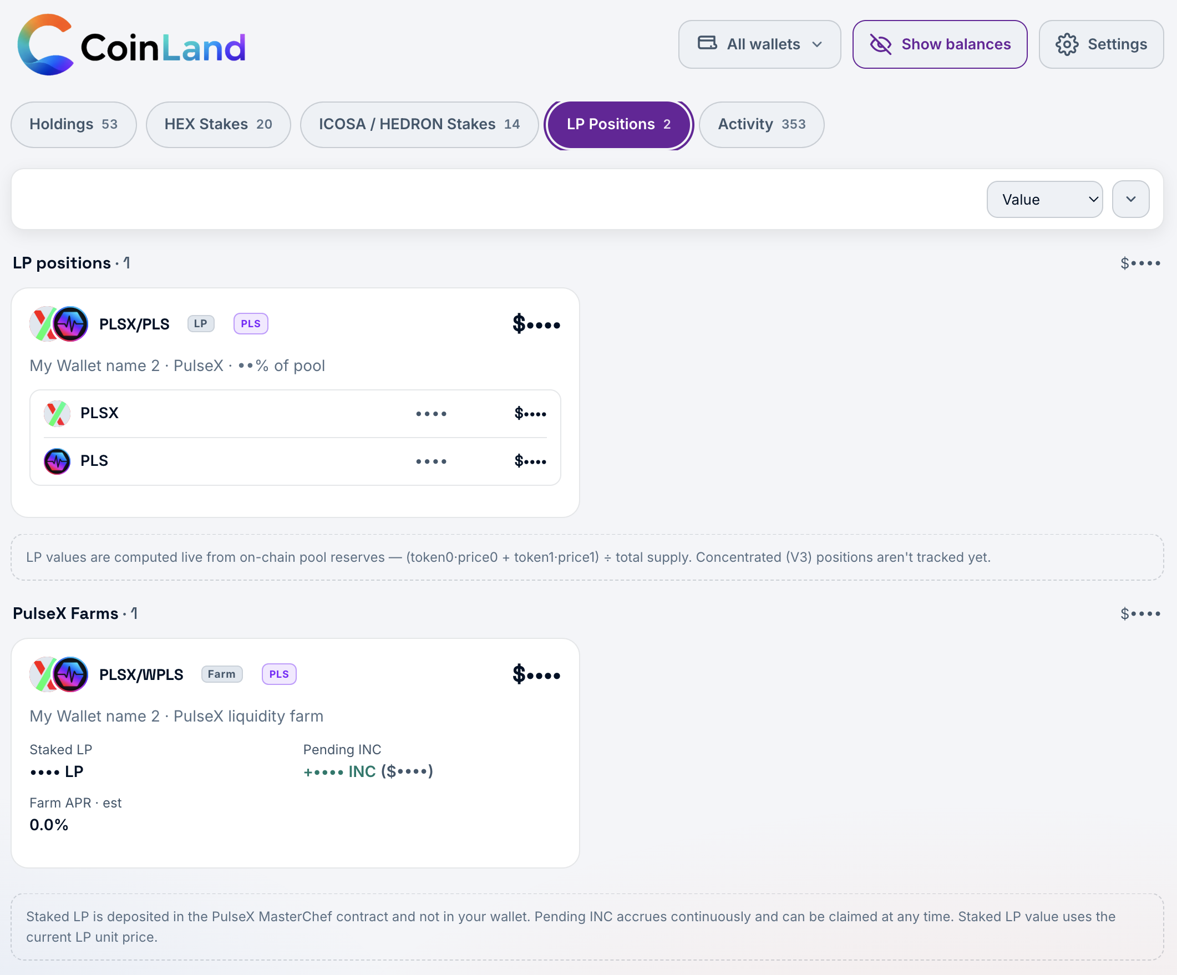
Task: Click the LP badge on PLSX/PLS
Action: [201, 323]
